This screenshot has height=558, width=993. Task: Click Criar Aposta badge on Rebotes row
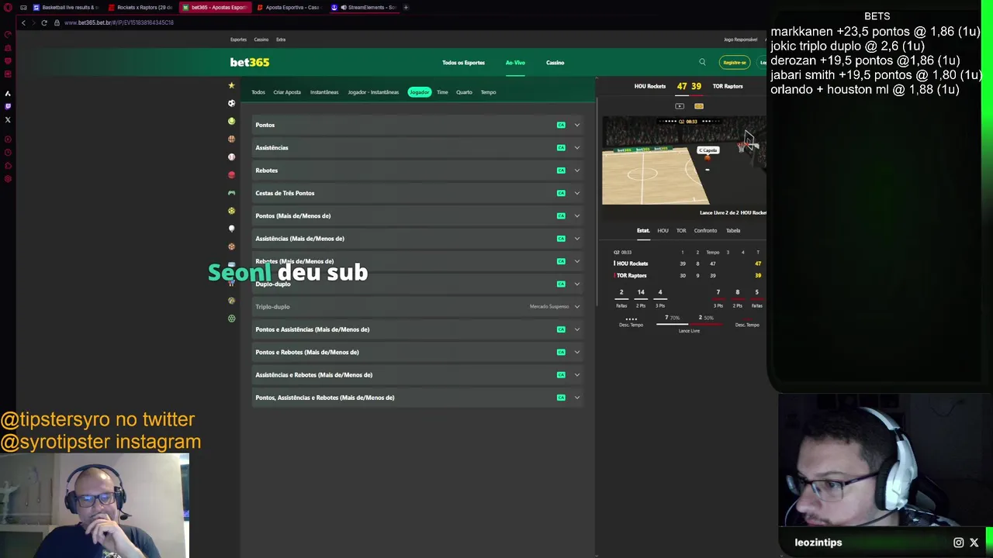tap(561, 170)
